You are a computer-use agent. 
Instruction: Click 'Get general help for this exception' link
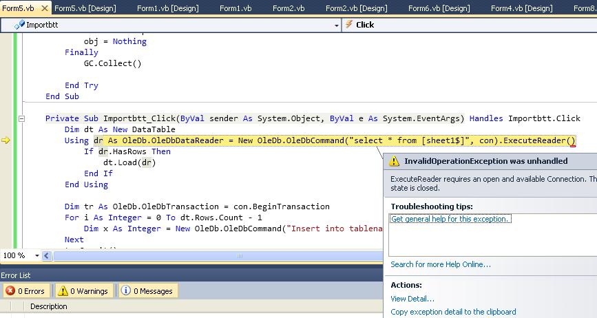click(450, 219)
